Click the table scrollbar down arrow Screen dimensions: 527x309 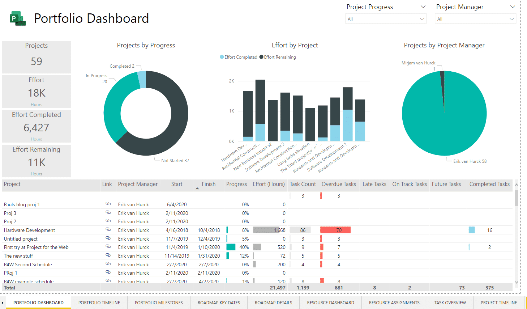click(x=516, y=282)
